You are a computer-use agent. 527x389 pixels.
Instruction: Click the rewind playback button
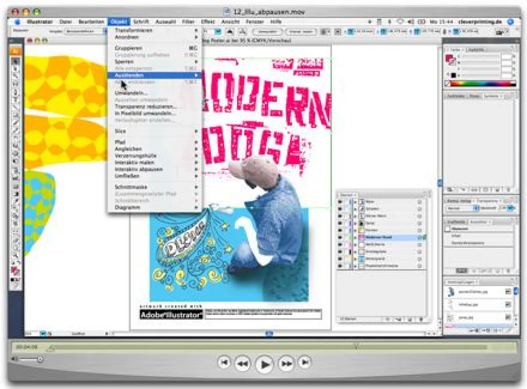click(x=242, y=363)
